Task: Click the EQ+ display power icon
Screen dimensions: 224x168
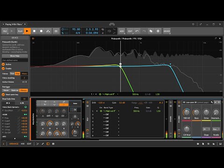Action: click(33, 38)
